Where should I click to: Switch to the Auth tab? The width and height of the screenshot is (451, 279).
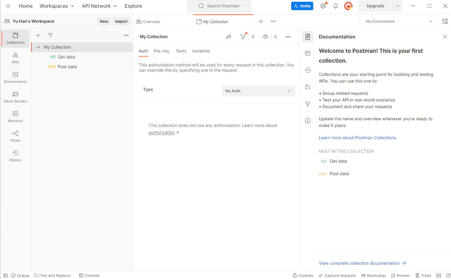[143, 51]
